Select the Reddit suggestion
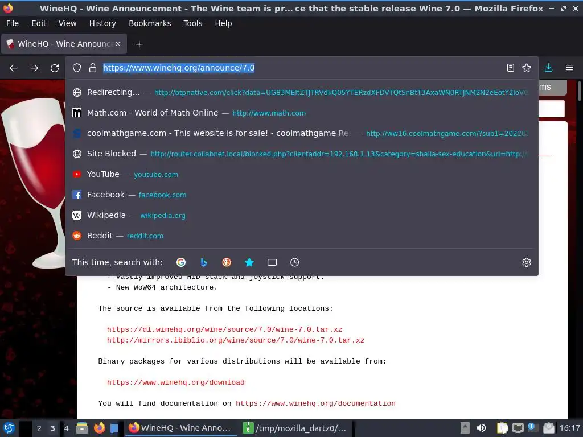583x437 pixels. tap(302, 236)
